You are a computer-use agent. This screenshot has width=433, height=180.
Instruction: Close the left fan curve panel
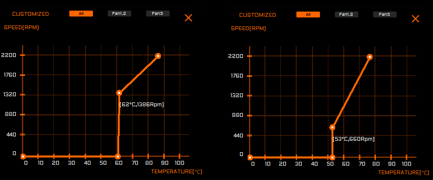(x=188, y=18)
